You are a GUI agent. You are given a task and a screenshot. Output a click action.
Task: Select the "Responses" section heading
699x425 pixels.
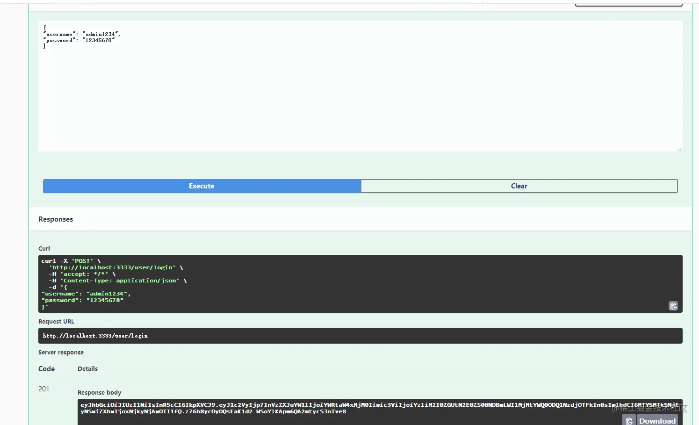(x=56, y=219)
